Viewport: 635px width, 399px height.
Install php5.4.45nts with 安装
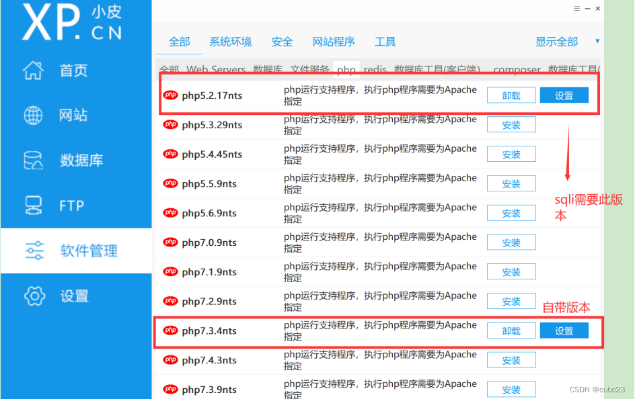(x=511, y=154)
